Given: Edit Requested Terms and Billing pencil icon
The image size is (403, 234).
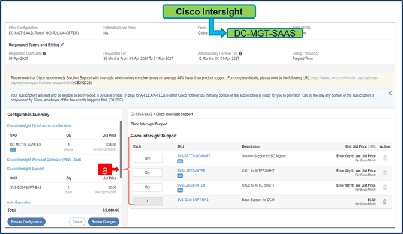Looking at the screenshot, I should click(x=62, y=45).
